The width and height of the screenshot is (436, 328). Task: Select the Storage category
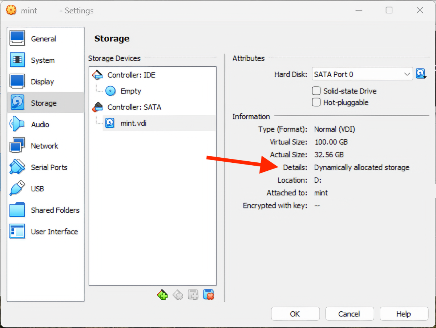click(x=46, y=103)
